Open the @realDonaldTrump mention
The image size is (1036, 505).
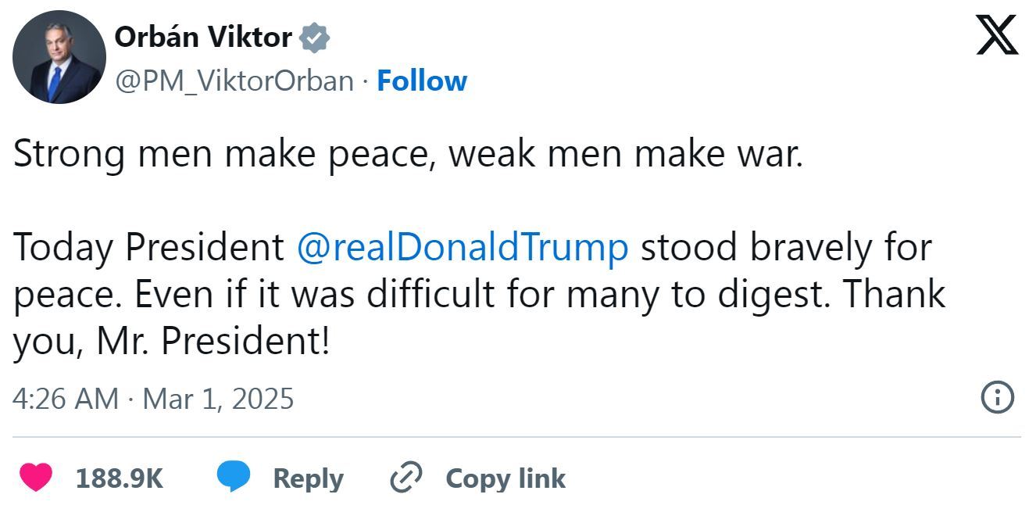[463, 247]
